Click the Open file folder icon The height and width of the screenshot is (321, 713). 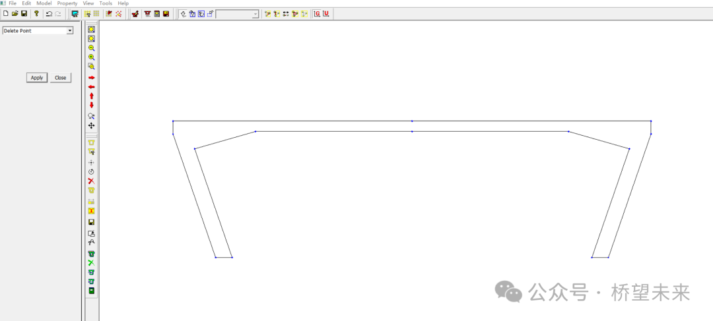(x=15, y=14)
